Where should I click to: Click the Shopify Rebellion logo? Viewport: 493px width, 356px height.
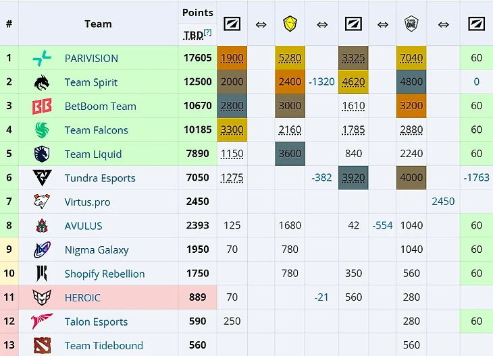42,274
